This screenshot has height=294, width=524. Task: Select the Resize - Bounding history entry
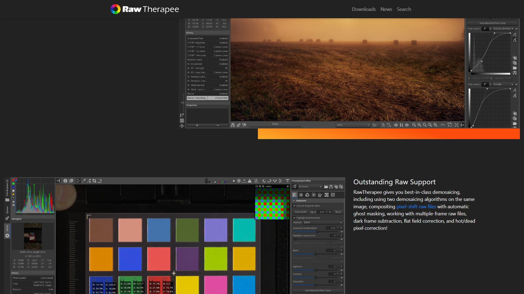tap(207, 98)
